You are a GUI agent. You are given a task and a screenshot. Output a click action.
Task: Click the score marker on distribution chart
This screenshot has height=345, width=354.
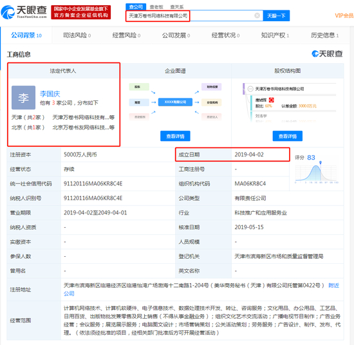(x=321, y=163)
